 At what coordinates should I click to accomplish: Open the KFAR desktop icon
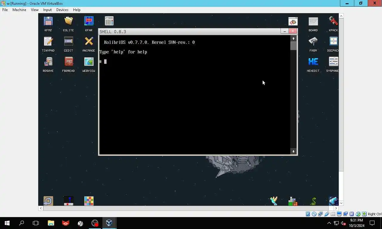[89, 21]
